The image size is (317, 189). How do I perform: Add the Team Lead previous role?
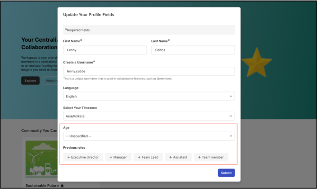click(148, 157)
